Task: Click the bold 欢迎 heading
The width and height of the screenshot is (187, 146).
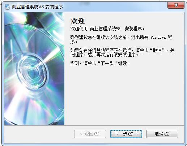Action: point(78,21)
